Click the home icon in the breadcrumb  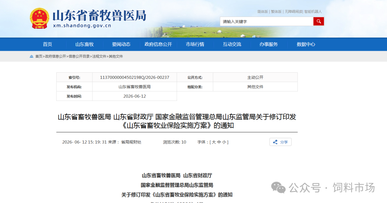tap(31, 57)
